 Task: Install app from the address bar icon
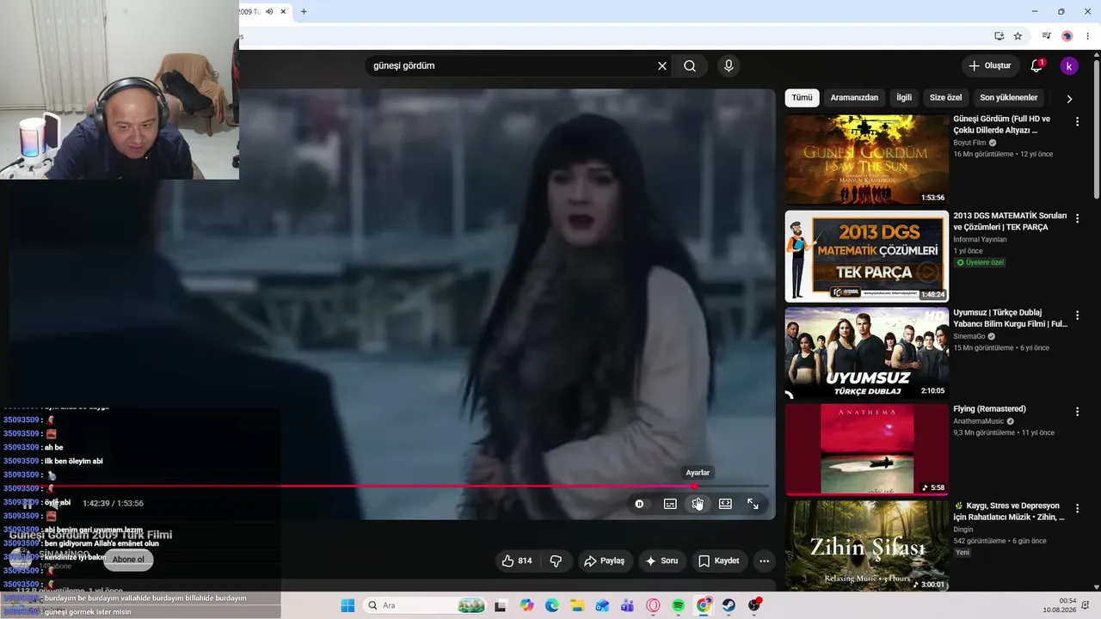pos(999,36)
